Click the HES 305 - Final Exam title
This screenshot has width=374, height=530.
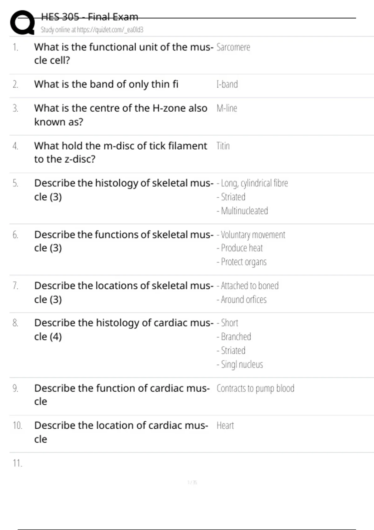[x=89, y=17]
